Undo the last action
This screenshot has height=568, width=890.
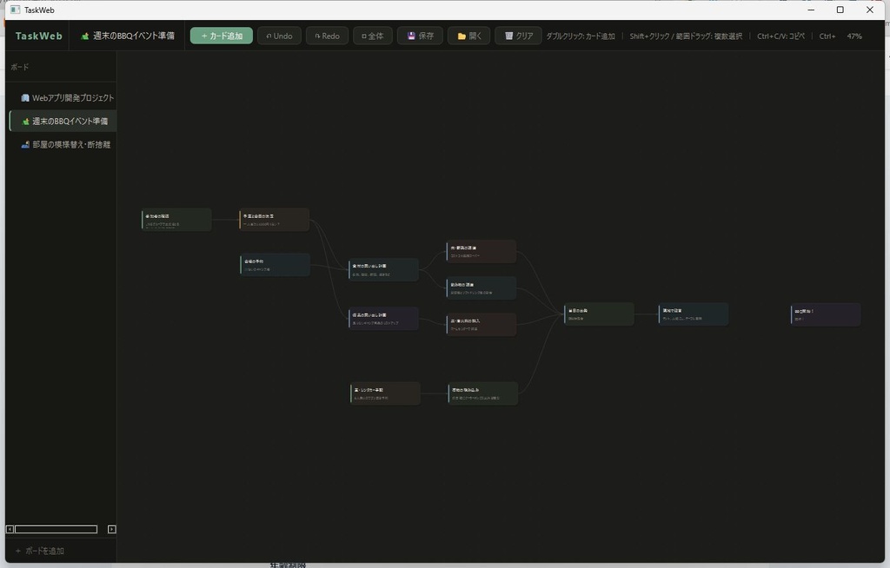pyautogui.click(x=279, y=36)
